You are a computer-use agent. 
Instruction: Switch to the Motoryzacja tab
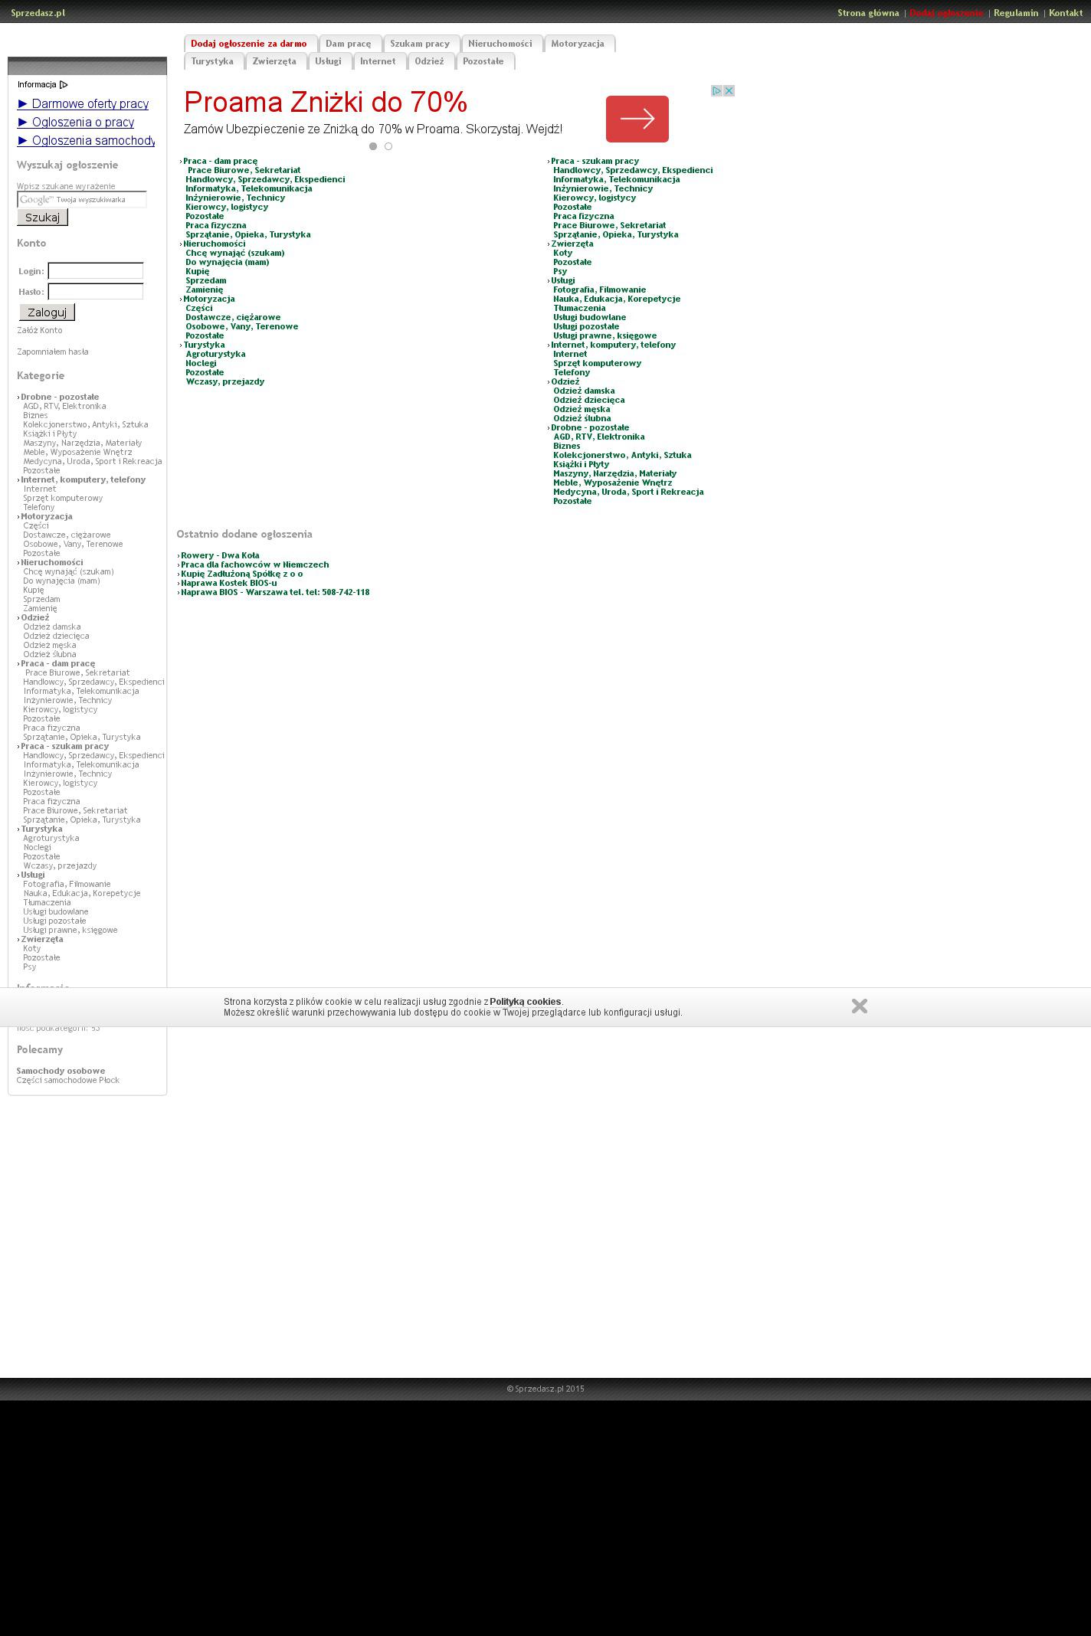pyautogui.click(x=578, y=44)
